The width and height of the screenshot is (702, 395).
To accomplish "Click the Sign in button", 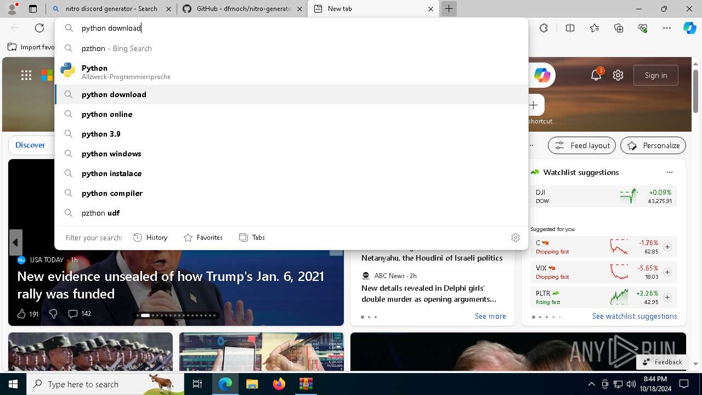I will [656, 75].
